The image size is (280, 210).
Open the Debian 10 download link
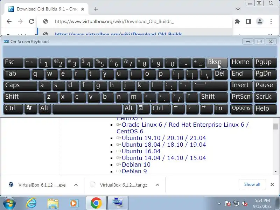[136, 164]
